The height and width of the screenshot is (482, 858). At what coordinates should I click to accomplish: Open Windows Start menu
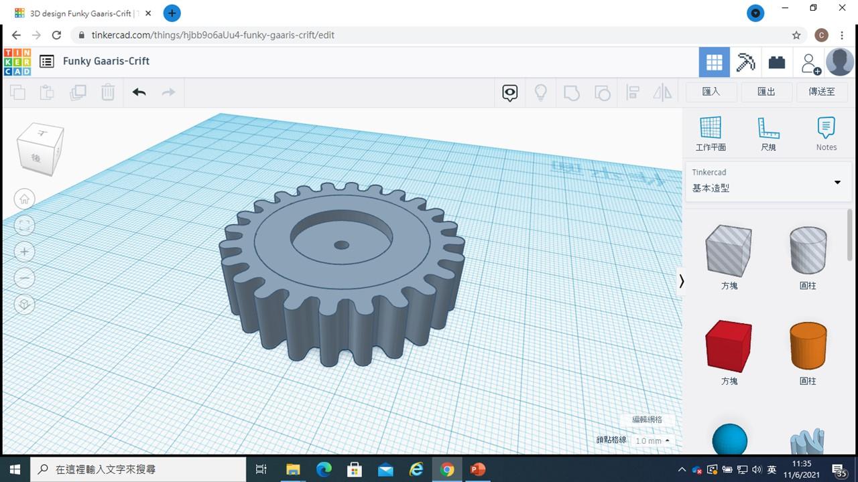click(x=15, y=469)
